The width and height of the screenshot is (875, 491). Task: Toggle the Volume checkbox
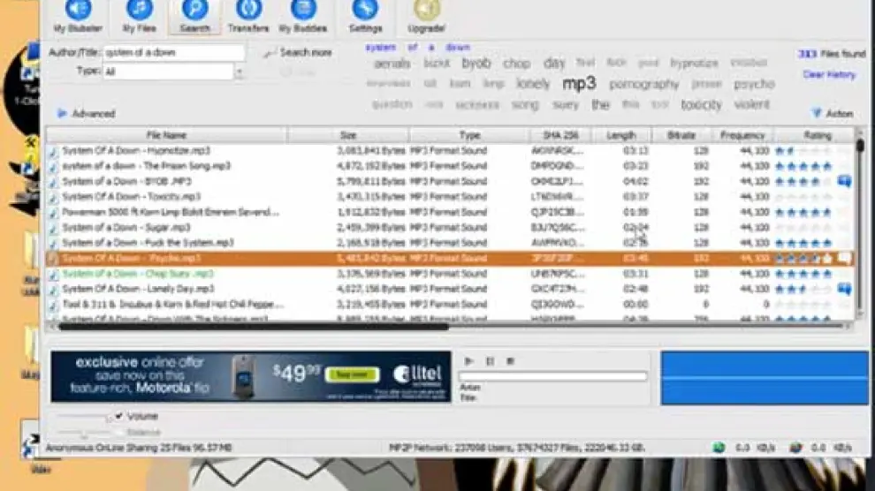pyautogui.click(x=118, y=416)
